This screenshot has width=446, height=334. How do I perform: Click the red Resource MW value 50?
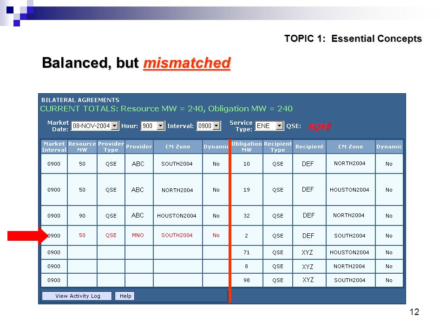tap(82, 235)
